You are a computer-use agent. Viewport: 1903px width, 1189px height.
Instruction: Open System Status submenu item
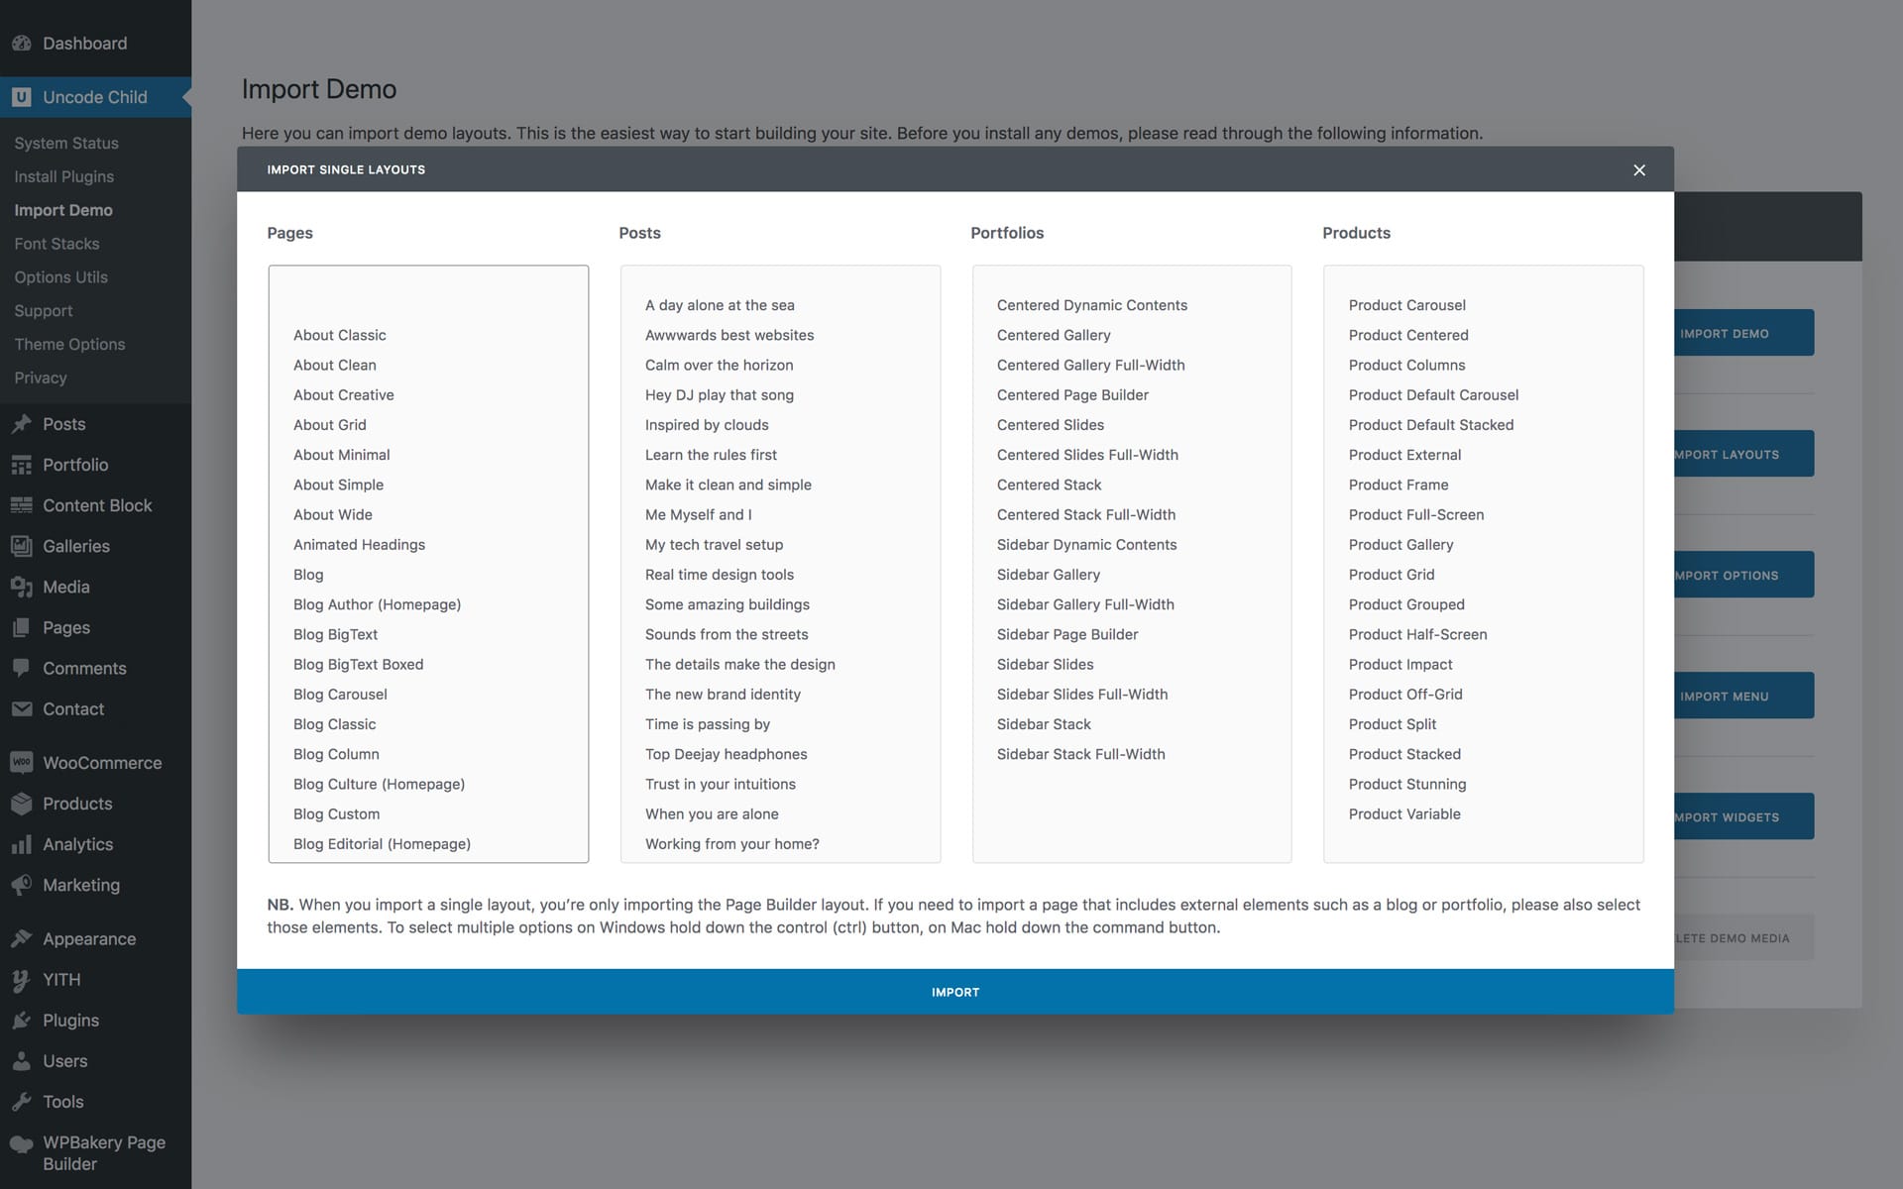(x=66, y=143)
